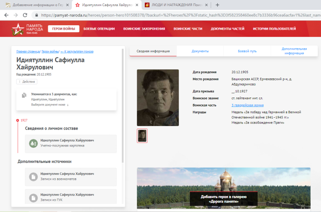This screenshot has width=321, height=212.
Task: Reload the page with refresh icon
Action: 25,15
